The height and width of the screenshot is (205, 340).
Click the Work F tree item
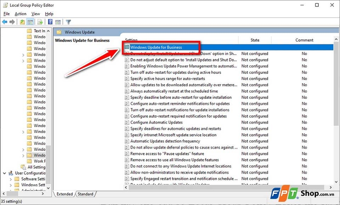[40, 161]
